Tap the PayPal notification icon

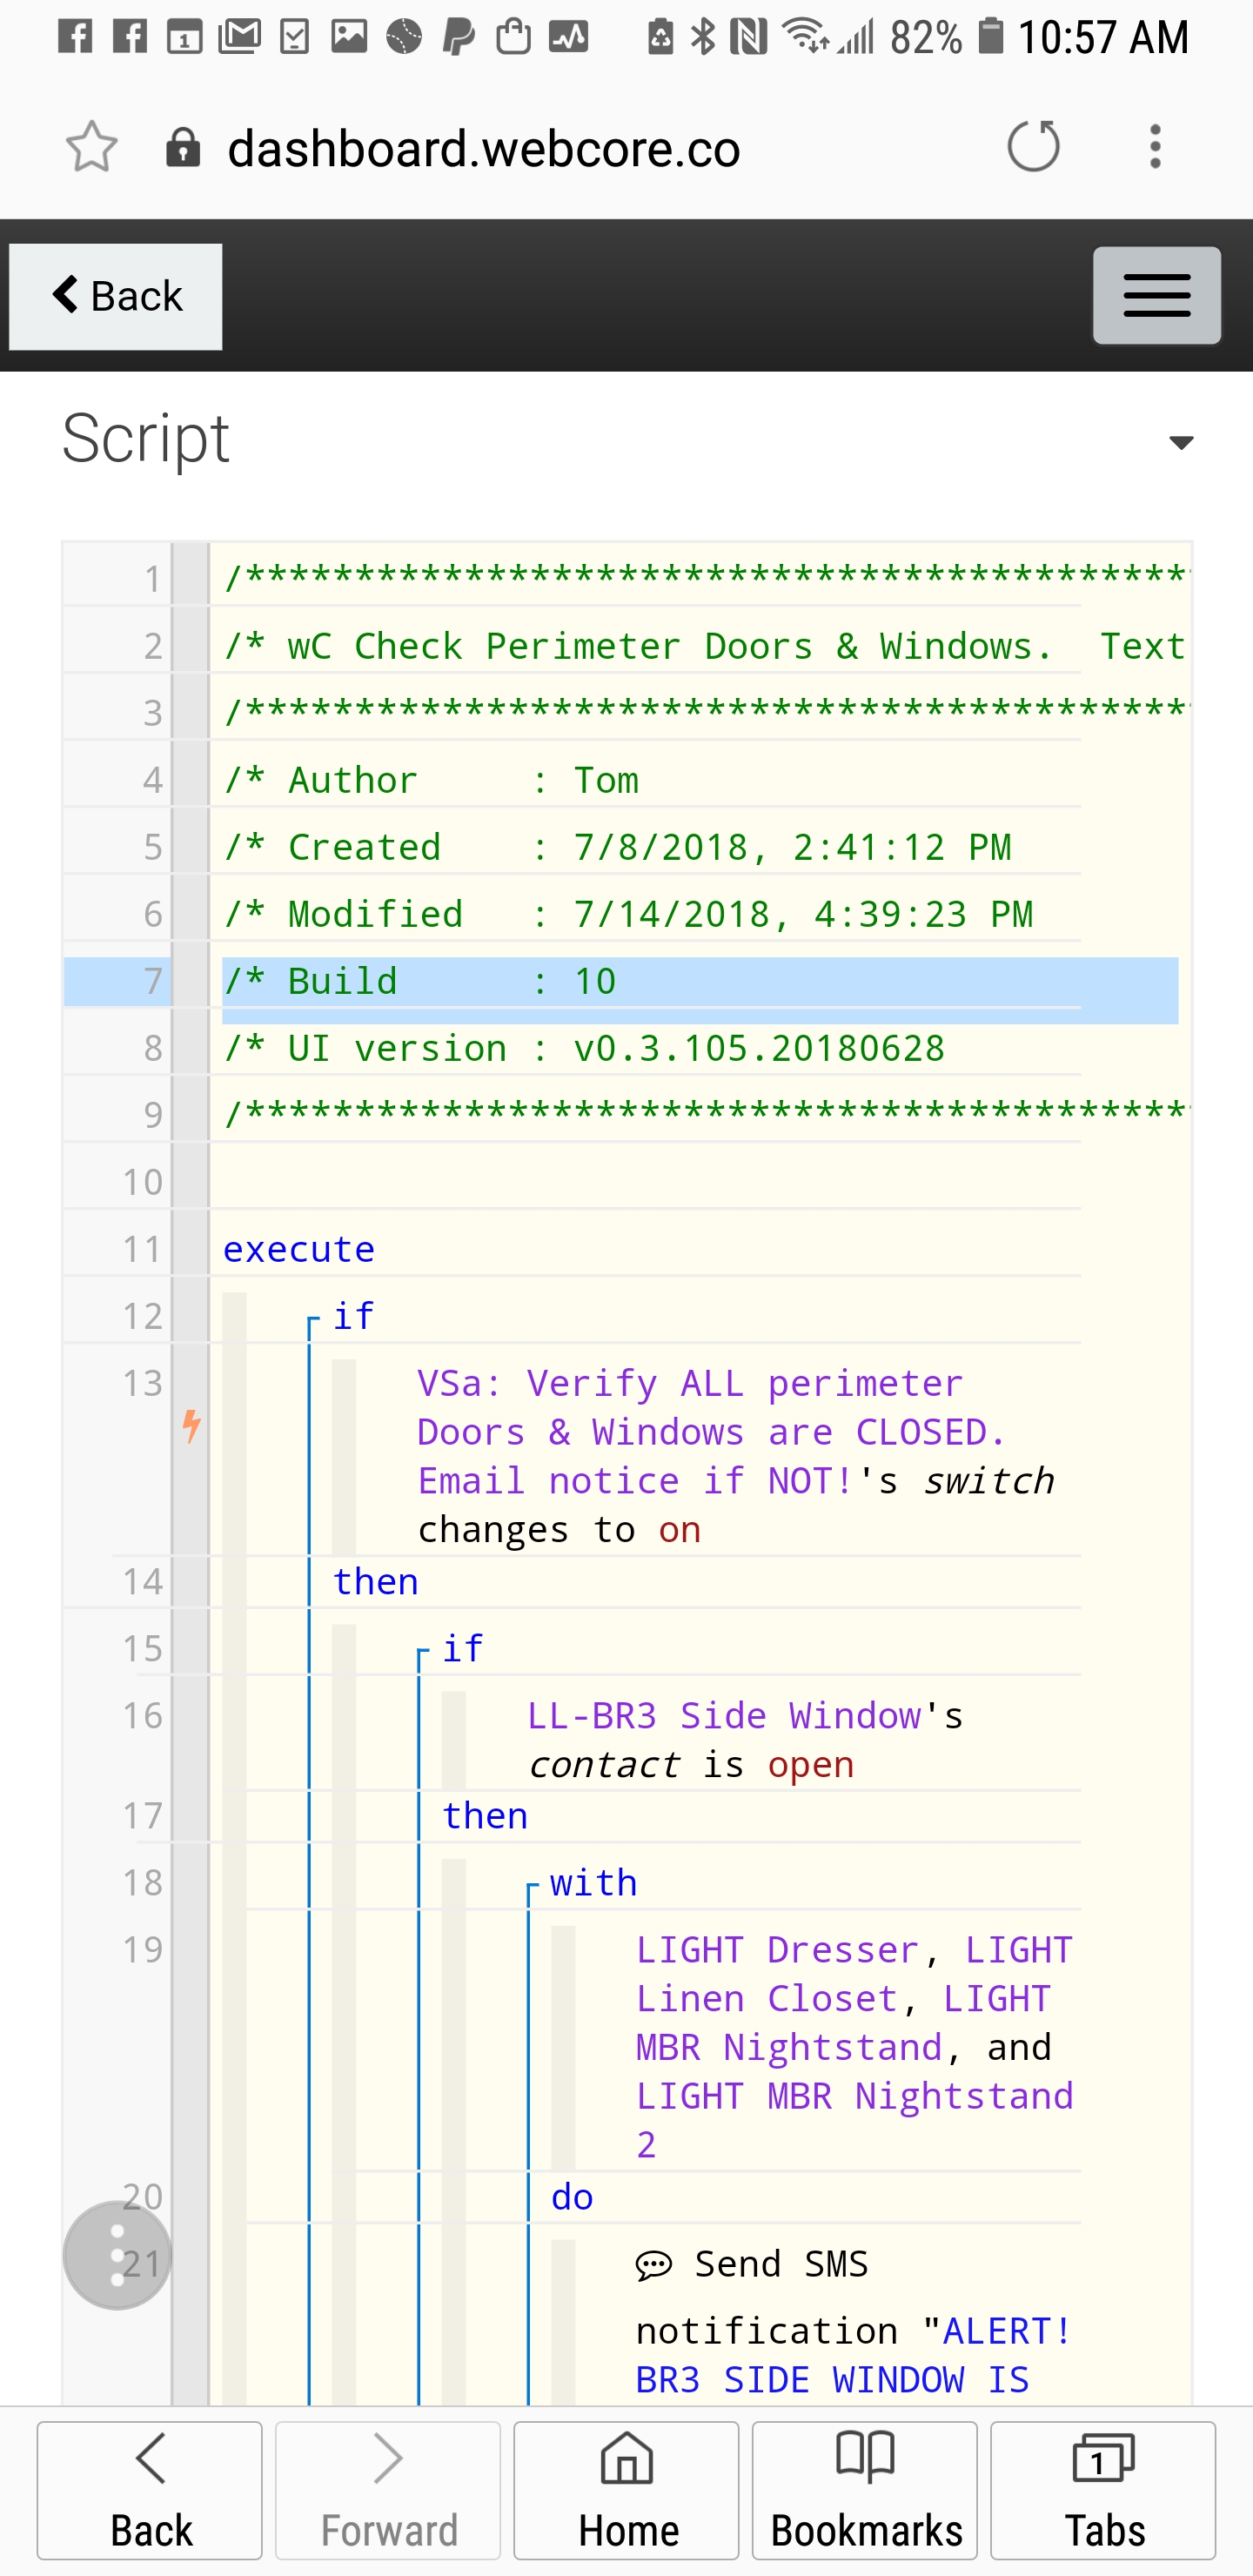point(458,37)
